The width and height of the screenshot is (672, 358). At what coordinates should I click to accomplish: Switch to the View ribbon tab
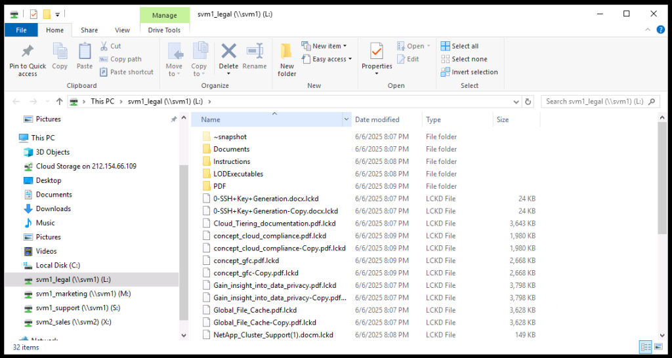pos(122,30)
